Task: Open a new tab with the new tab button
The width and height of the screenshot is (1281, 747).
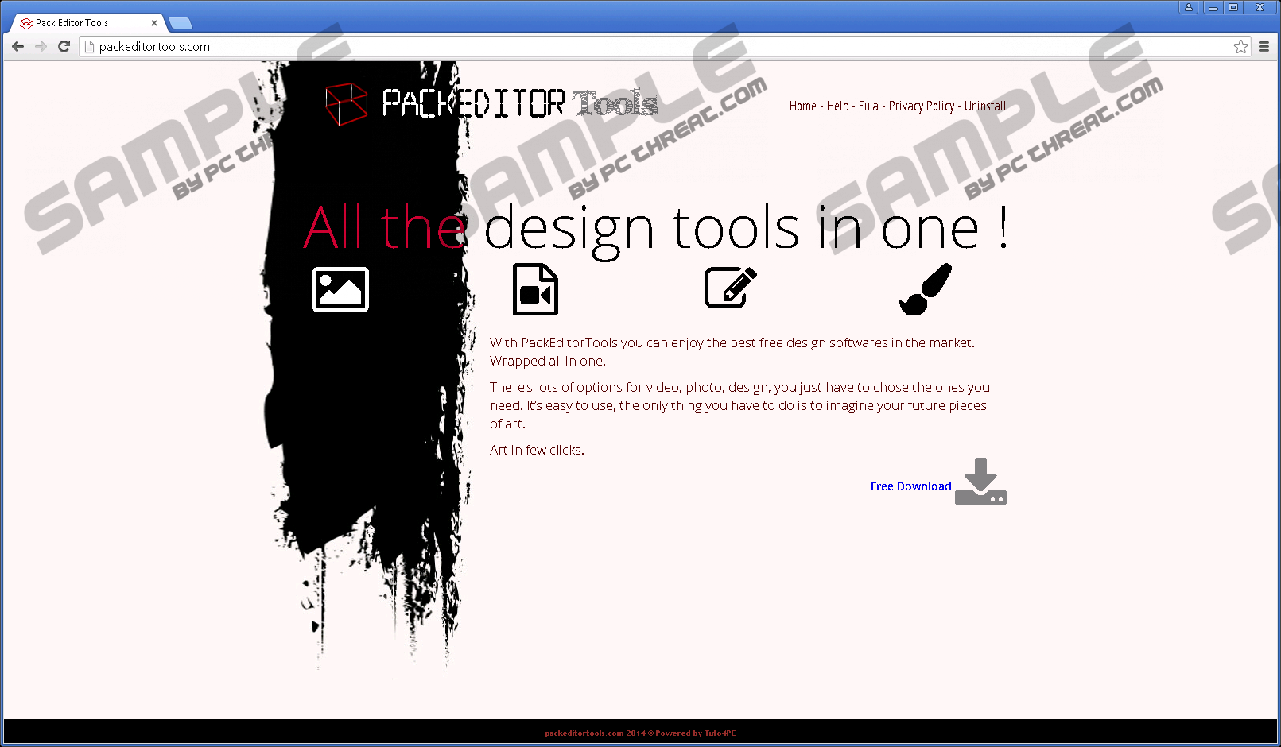Action: point(181,23)
